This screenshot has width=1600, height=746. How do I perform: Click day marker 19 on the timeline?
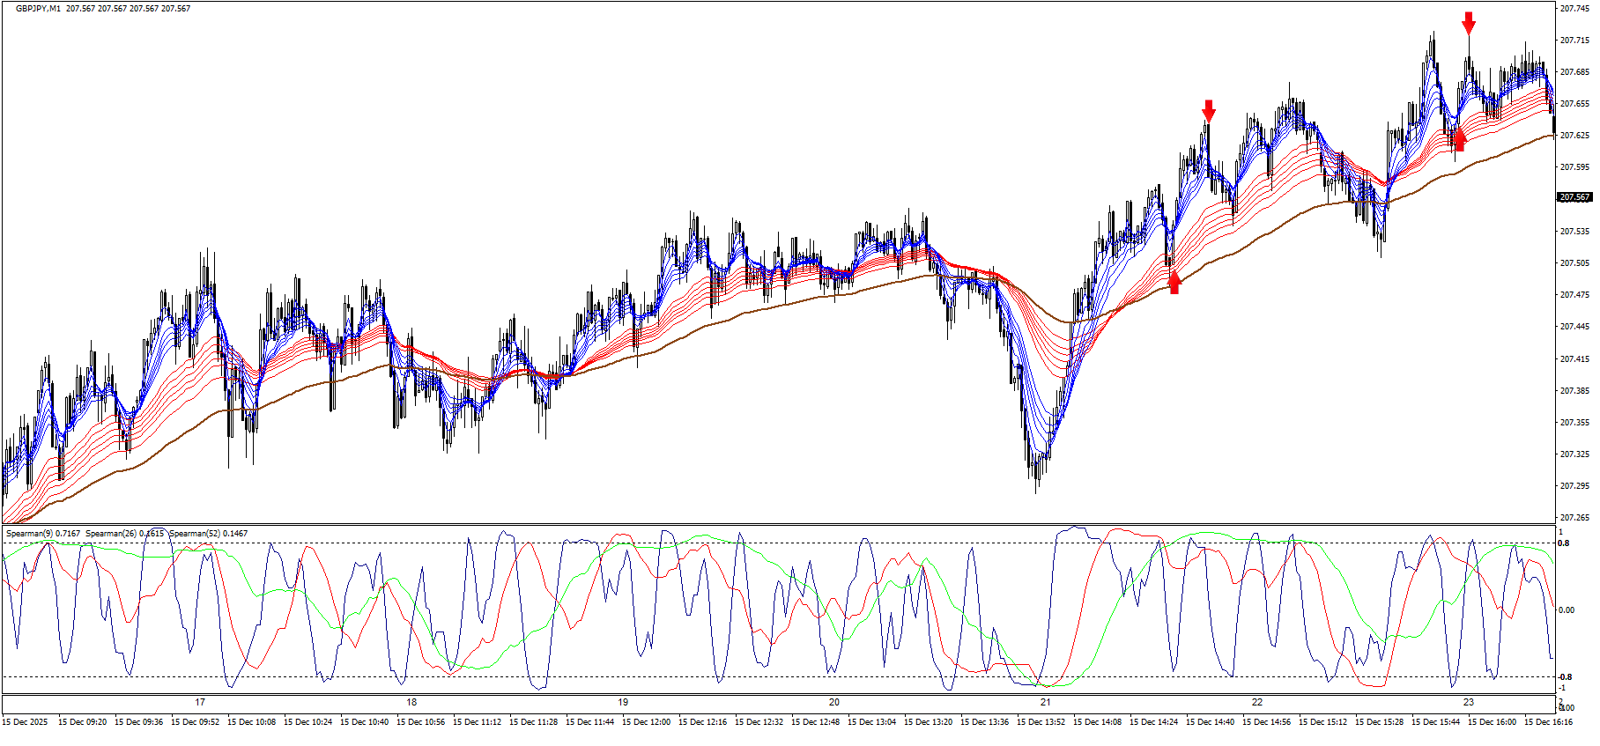(623, 703)
